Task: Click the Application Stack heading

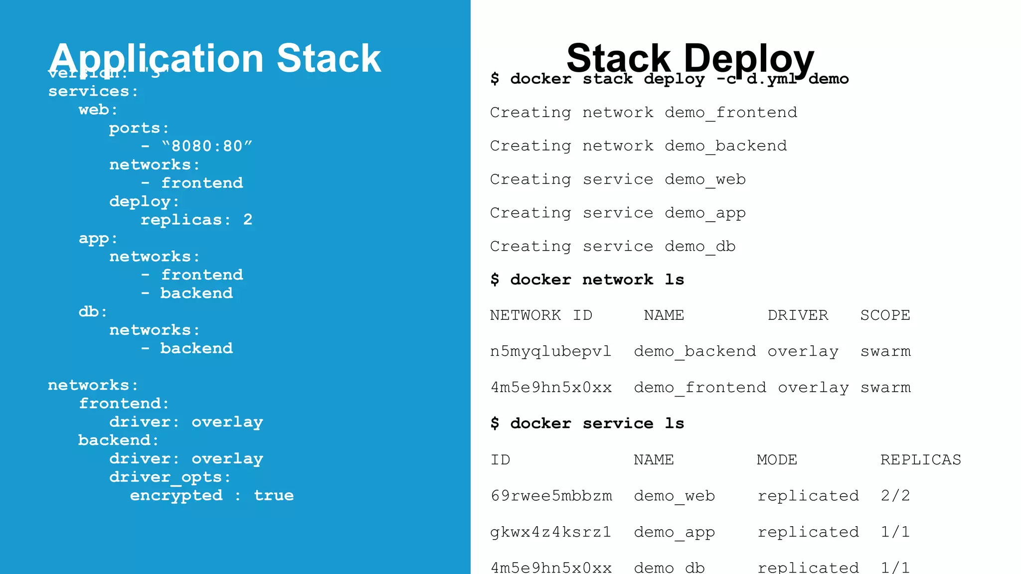Action: click(x=215, y=58)
